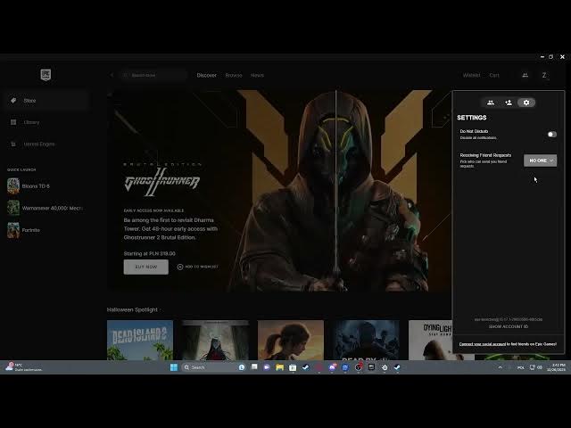Open the Receiving Friend Requests NO ONE dropdown
571x428 pixels.
click(540, 160)
